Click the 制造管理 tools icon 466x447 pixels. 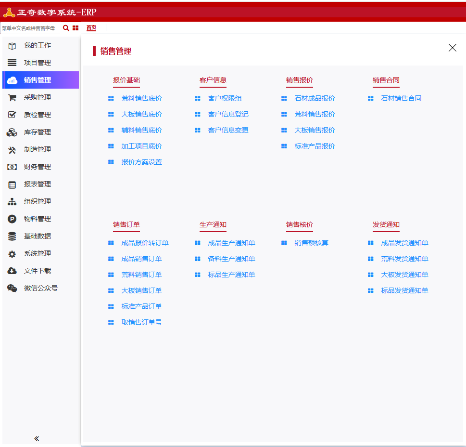(x=12, y=150)
